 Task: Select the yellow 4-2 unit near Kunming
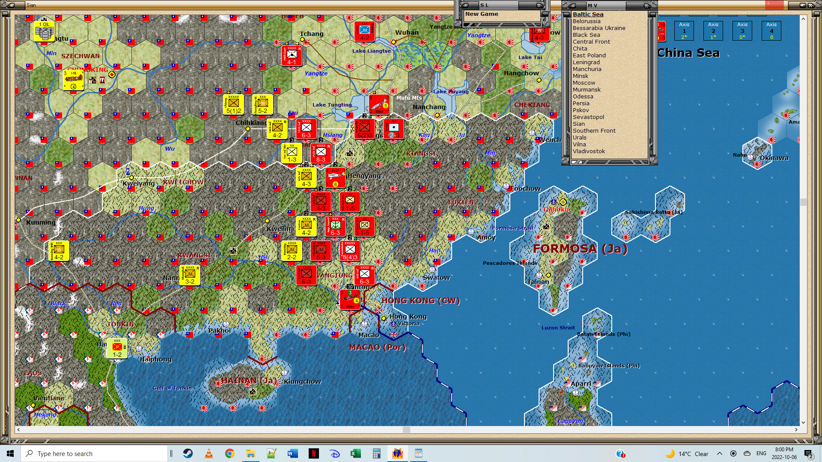(x=59, y=251)
